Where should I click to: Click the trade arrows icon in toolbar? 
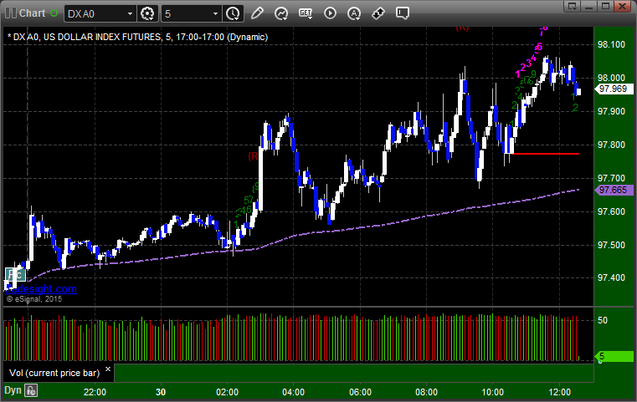pyautogui.click(x=378, y=13)
